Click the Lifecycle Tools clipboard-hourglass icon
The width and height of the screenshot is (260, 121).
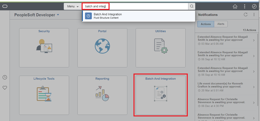click(44, 94)
